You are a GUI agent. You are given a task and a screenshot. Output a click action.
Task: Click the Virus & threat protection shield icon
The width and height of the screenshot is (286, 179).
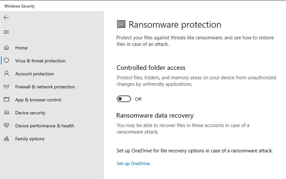(x=7, y=61)
